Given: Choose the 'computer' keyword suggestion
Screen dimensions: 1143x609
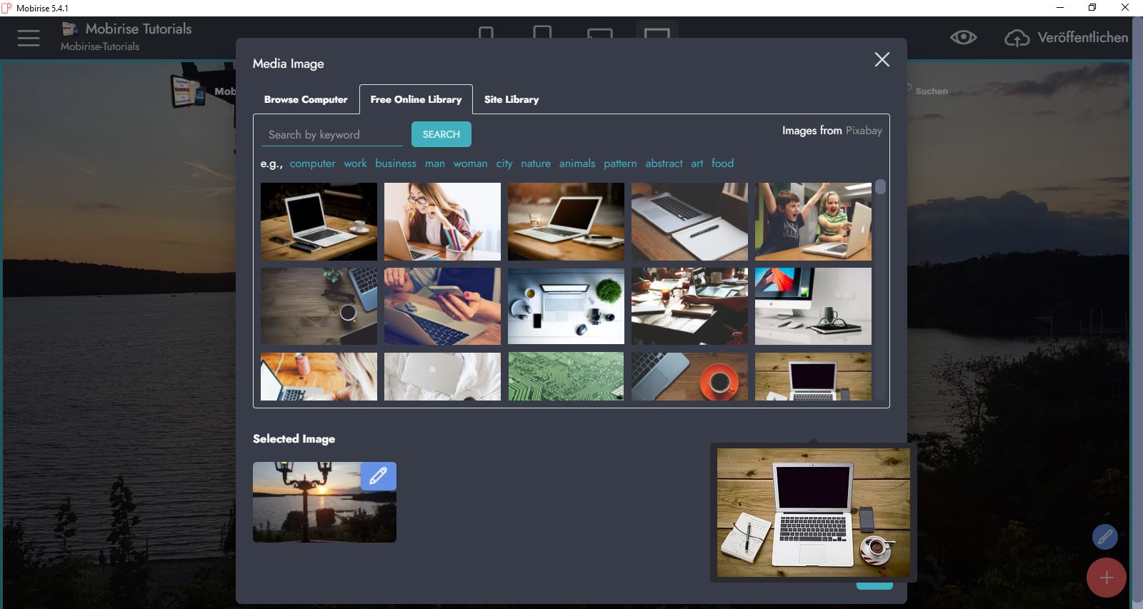Looking at the screenshot, I should point(312,163).
